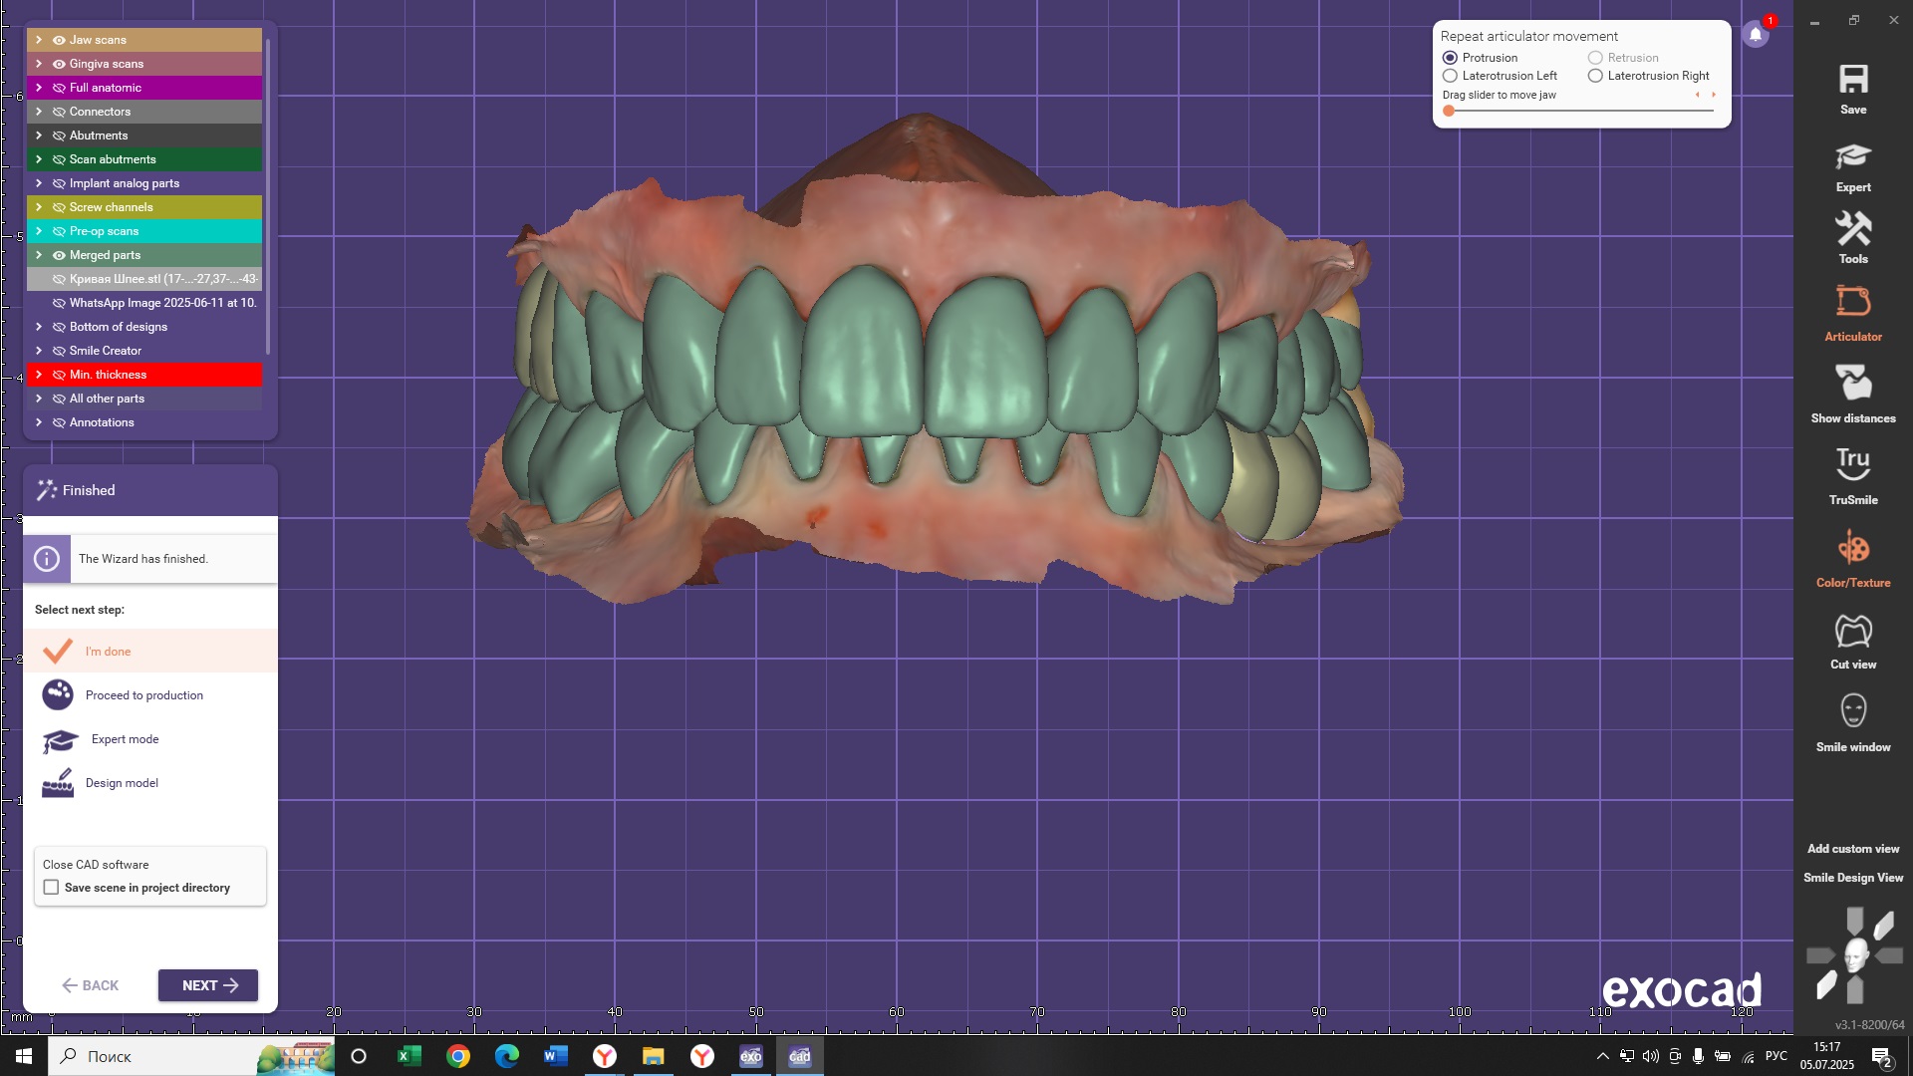
Task: Open the Smile window face icon
Action: click(x=1852, y=711)
